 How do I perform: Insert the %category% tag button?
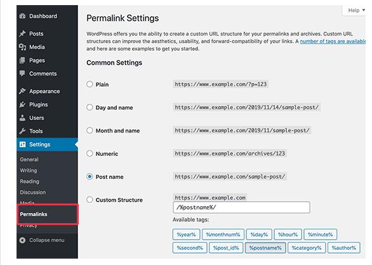point(307,248)
